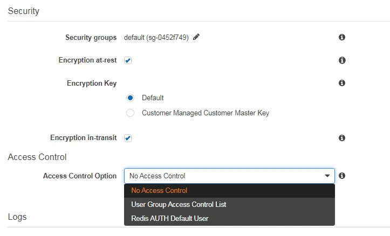Show info for the Encryption Key setting
Screen dimensions: 390x236
(x=341, y=83)
